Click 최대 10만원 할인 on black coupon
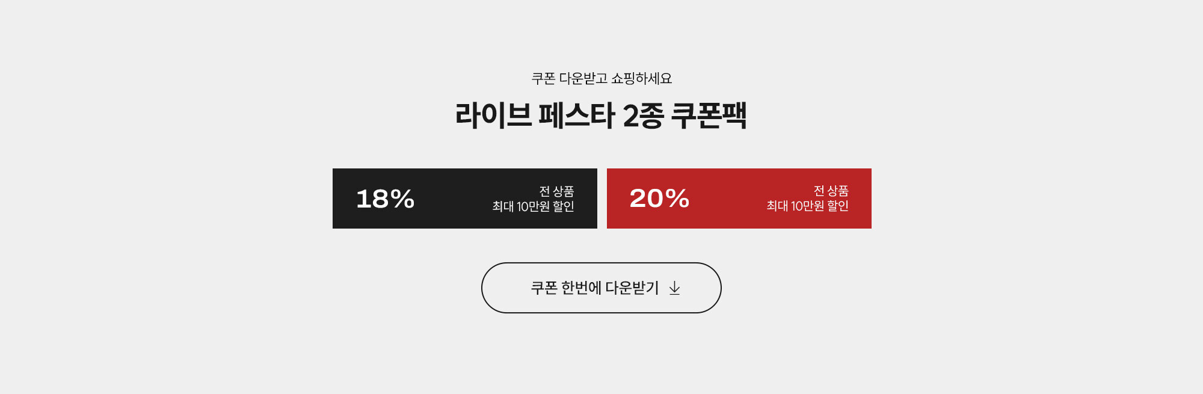Viewport: 1203px width, 394px height. (533, 206)
